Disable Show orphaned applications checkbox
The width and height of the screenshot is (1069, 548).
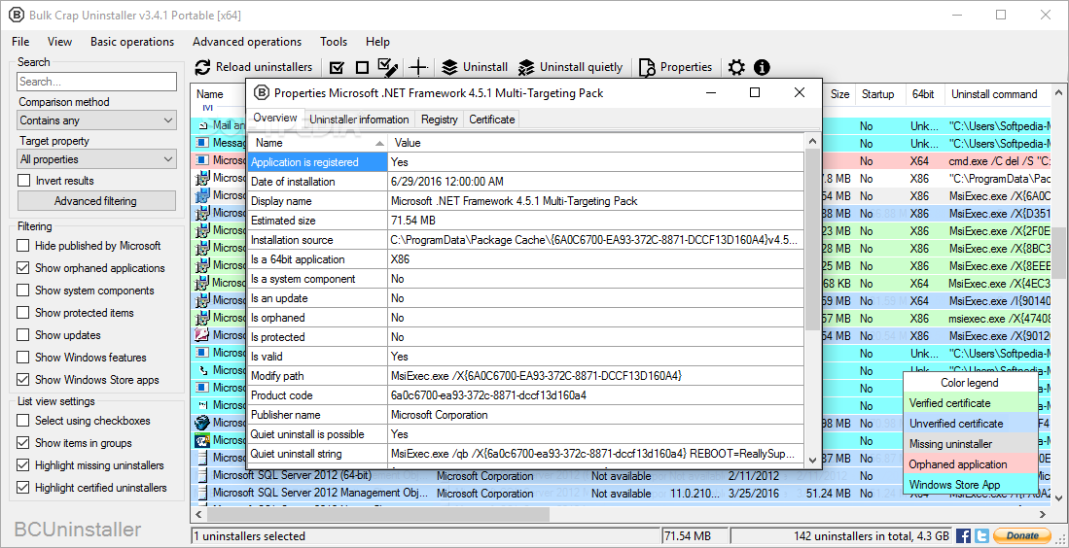[23, 268]
